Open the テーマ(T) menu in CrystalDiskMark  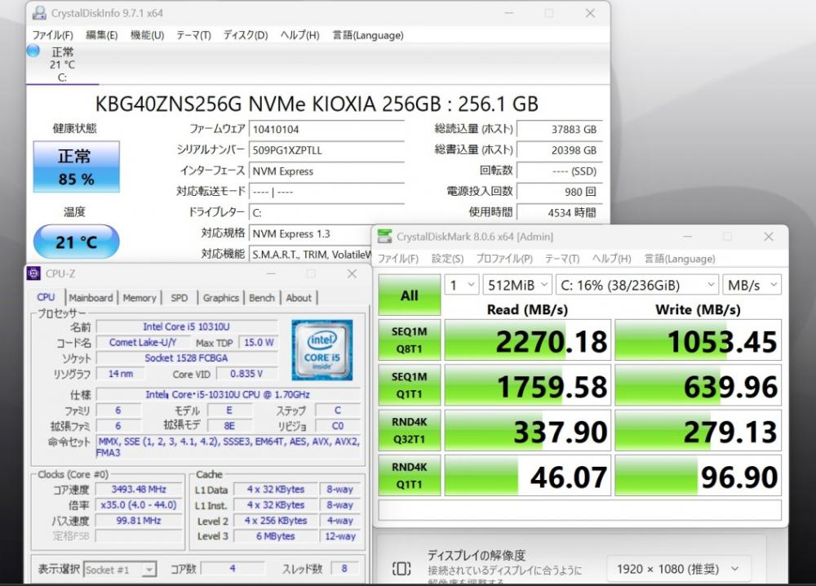(x=562, y=259)
